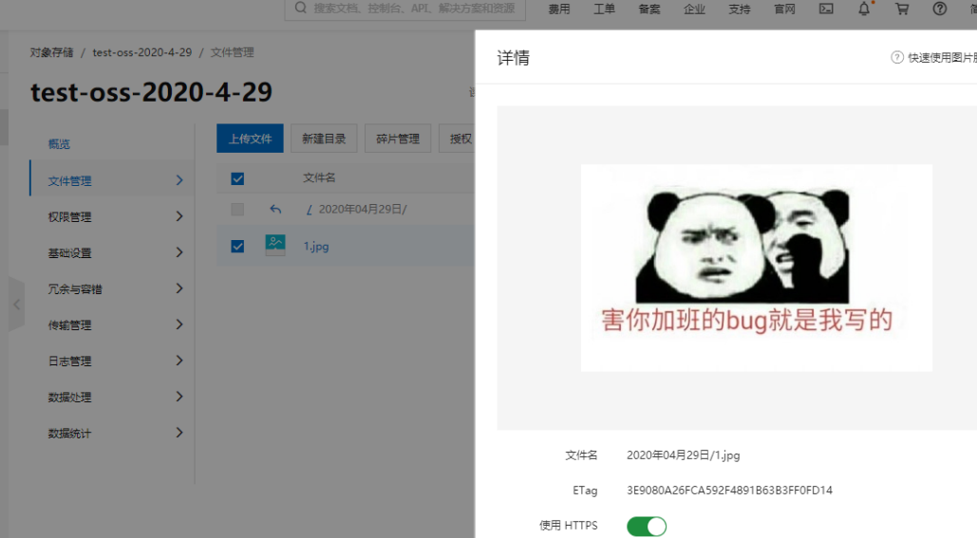Turn off the 使用 HTTPS switch
977x538 pixels.
point(647,527)
